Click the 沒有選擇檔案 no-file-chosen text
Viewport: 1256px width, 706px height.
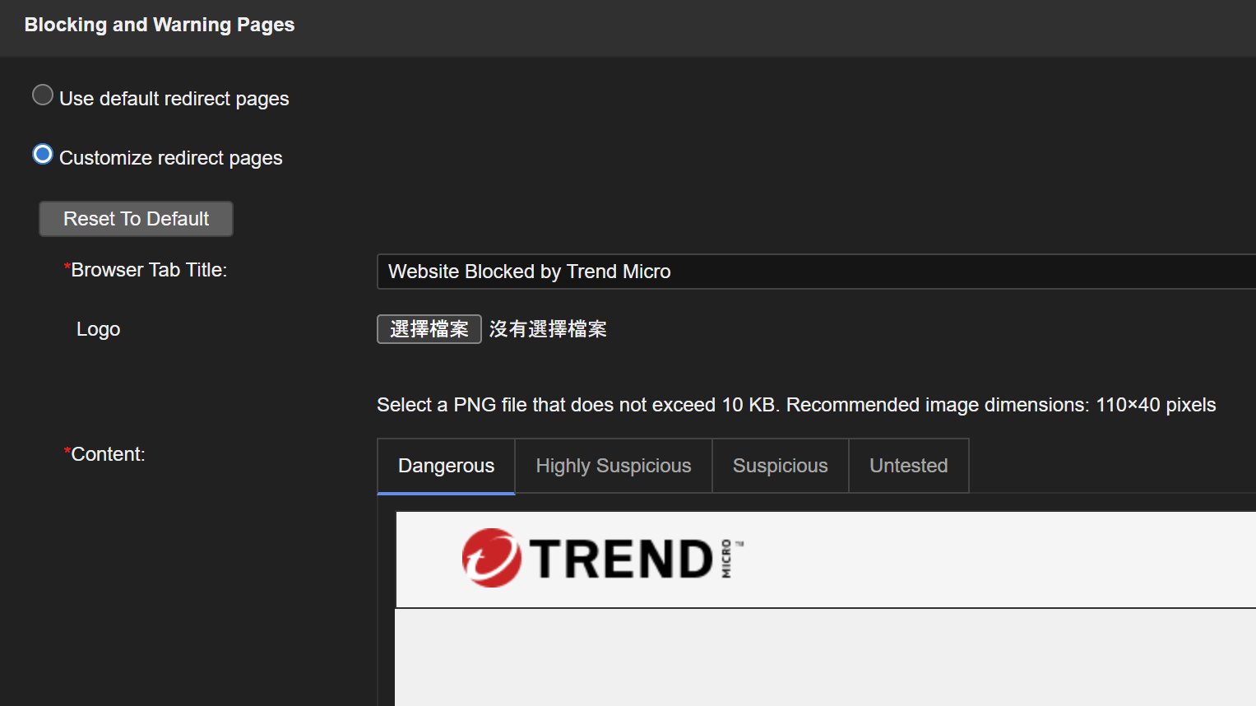(x=548, y=329)
